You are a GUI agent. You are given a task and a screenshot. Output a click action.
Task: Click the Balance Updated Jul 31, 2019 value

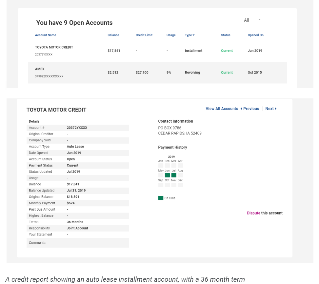[76, 191]
